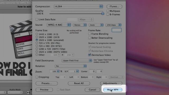Click the Preview button
This screenshot has height=95, width=169.
point(44,90)
